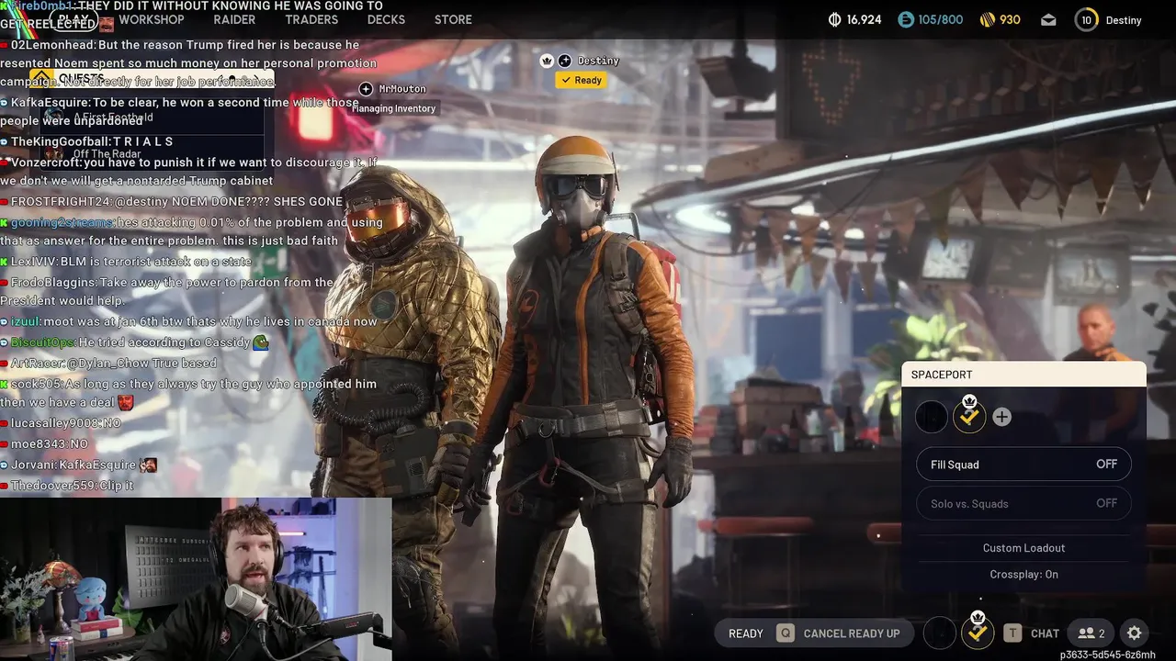Click the bottom bar ready checkmark avatar
1176x661 pixels.
click(x=978, y=632)
